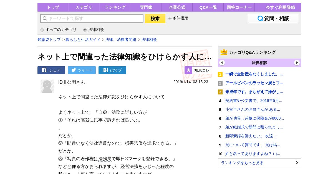Click the ID非公開さん user avatar
Screen dimensions: 333x174
point(47,86)
